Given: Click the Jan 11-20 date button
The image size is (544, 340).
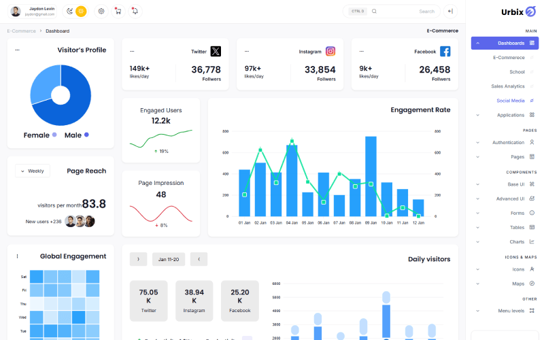Looking at the screenshot, I should [x=169, y=259].
